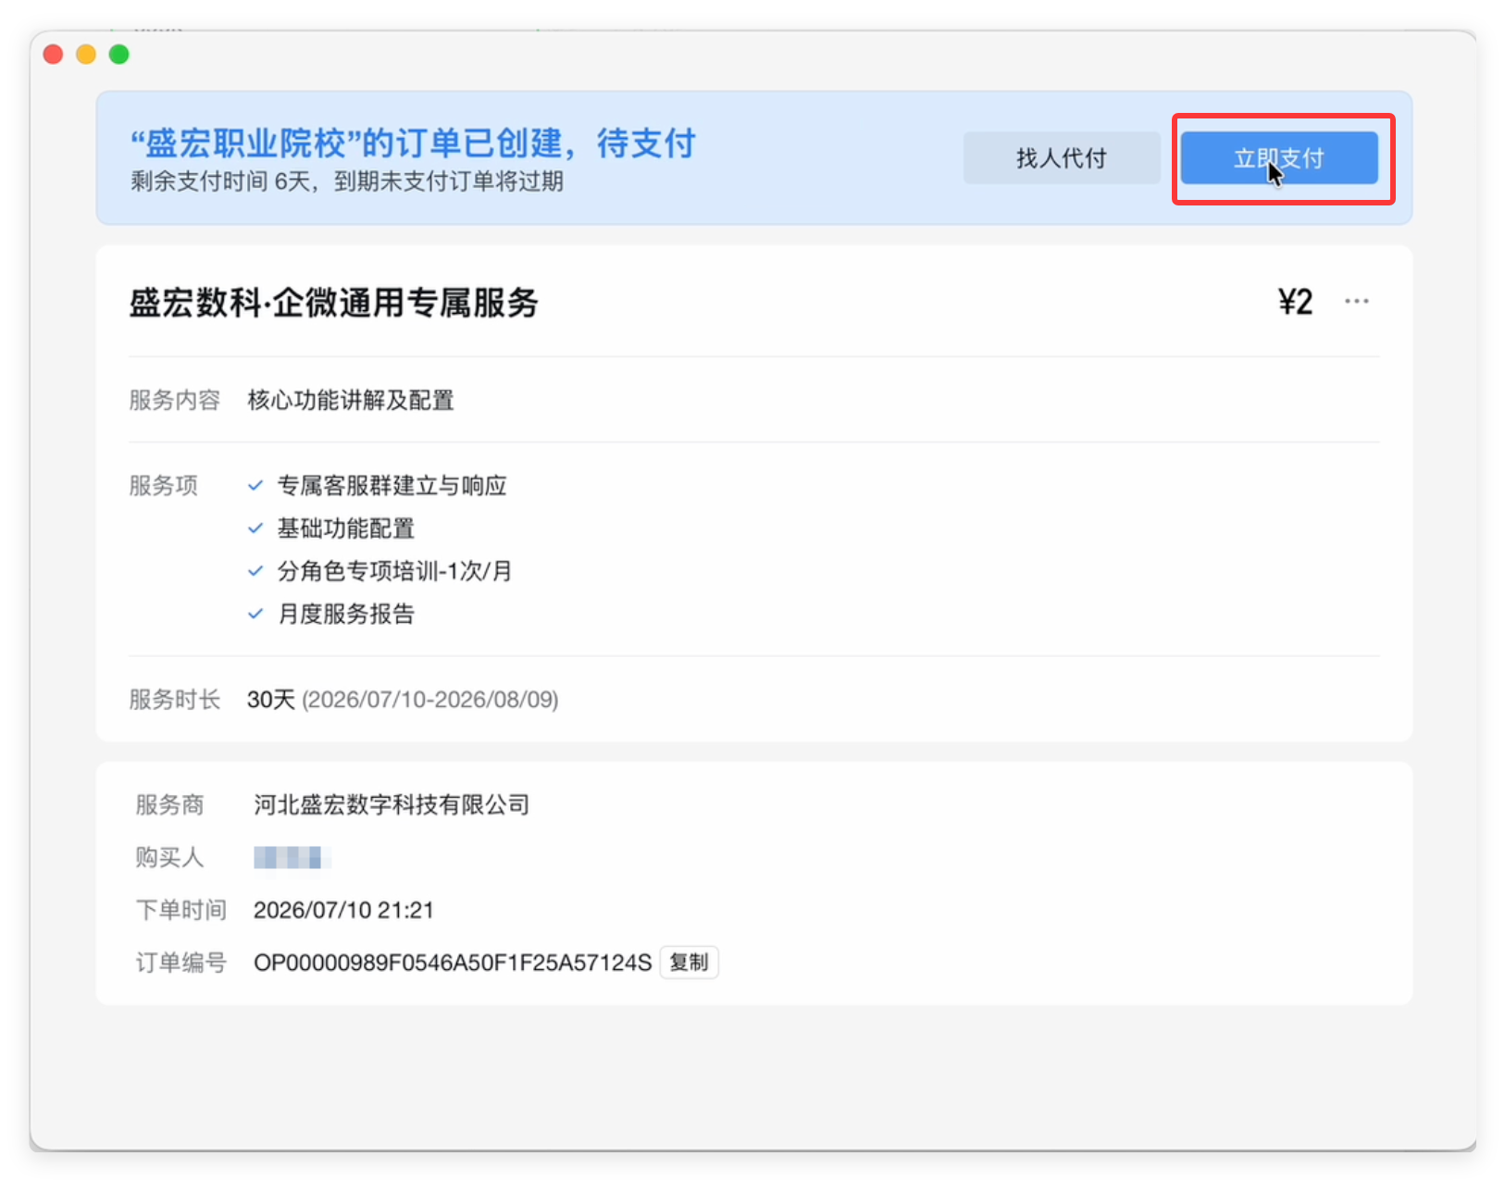Click the ¥2 price amount
The width and height of the screenshot is (1505, 1181).
(1295, 302)
